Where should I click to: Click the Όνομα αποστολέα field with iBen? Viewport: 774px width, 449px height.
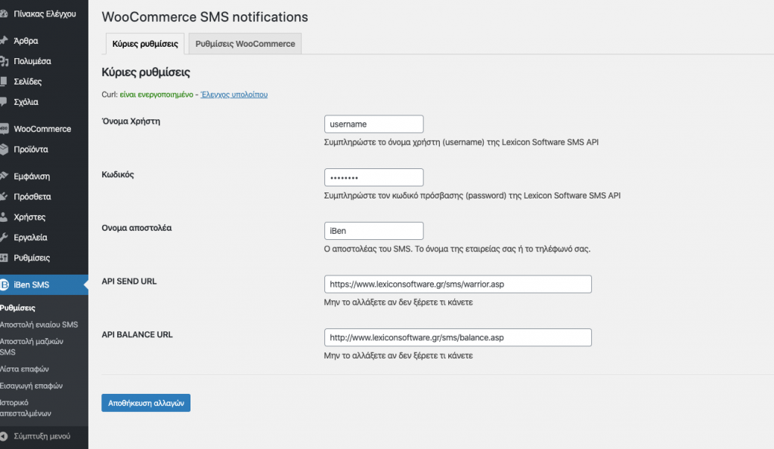[x=373, y=231]
